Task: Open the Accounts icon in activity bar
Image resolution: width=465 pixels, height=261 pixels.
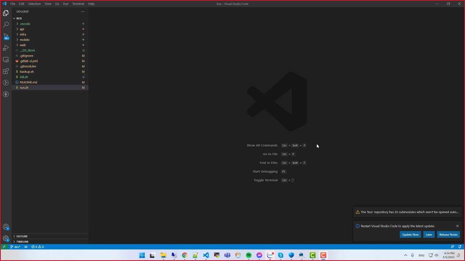Action: tap(6, 227)
